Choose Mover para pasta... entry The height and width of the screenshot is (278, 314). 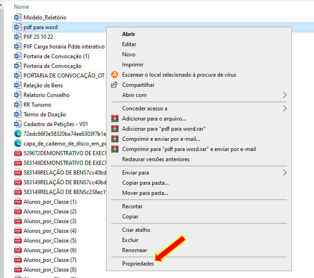click(145, 193)
